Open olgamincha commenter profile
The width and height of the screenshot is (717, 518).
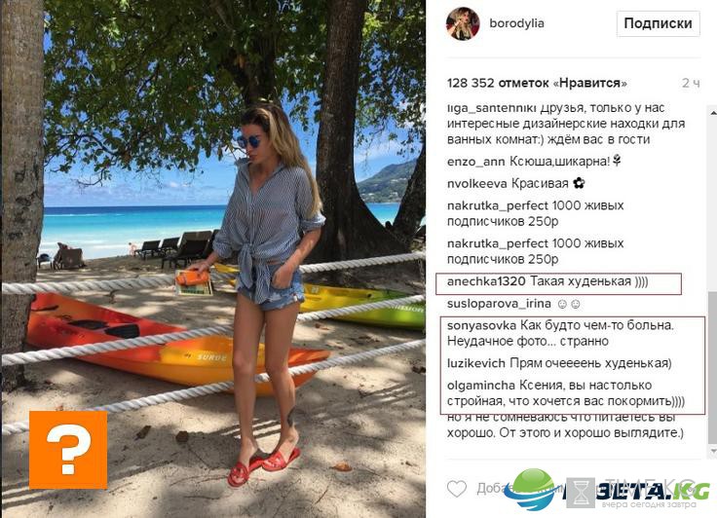(481, 386)
